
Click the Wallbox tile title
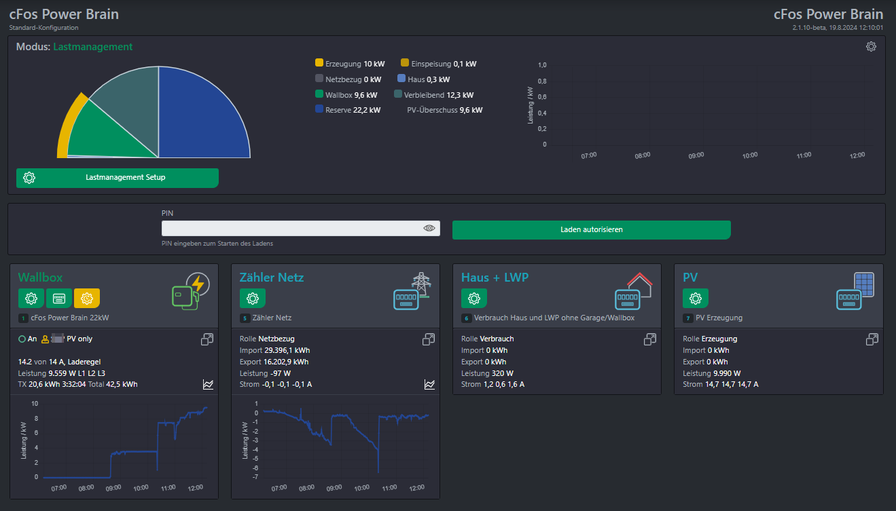tap(40, 278)
